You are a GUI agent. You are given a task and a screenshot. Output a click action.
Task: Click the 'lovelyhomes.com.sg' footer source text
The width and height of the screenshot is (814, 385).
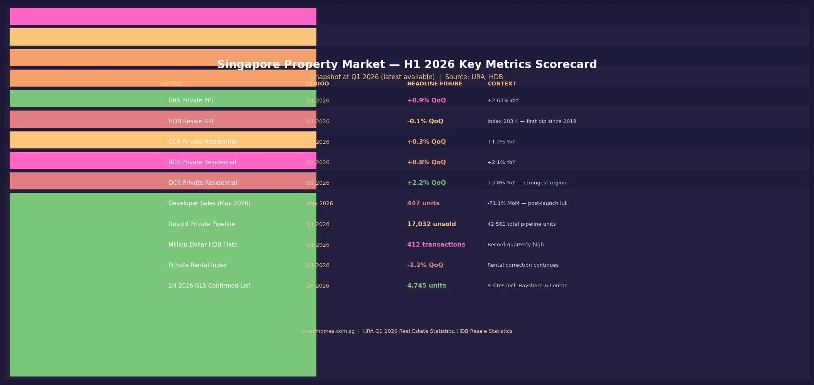pyautogui.click(x=328, y=331)
